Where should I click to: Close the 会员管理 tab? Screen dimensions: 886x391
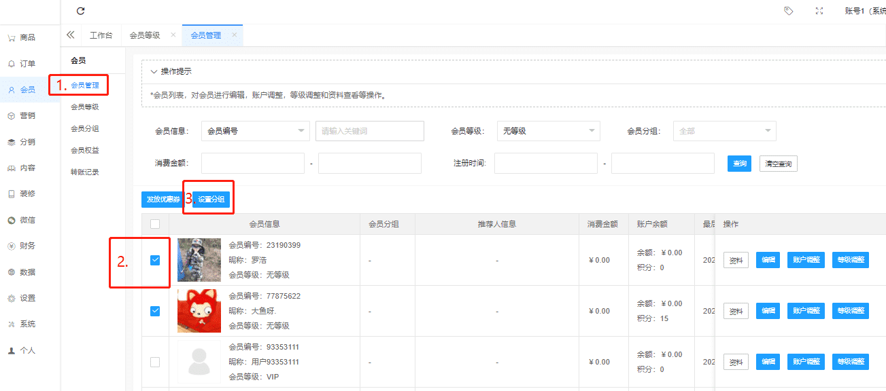[235, 35]
